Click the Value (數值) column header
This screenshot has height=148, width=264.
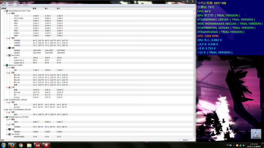click(38, 8)
